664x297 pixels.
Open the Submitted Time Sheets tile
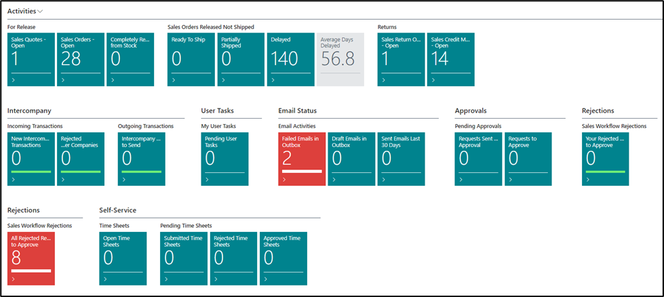[184, 258]
